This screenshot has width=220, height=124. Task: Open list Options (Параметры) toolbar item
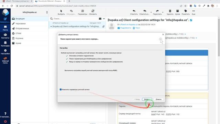pos(82,12)
